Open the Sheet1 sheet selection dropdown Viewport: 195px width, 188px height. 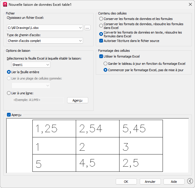tap(31, 65)
